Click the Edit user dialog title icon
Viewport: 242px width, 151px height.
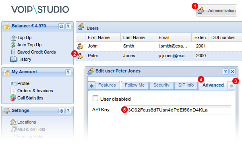coord(91,71)
